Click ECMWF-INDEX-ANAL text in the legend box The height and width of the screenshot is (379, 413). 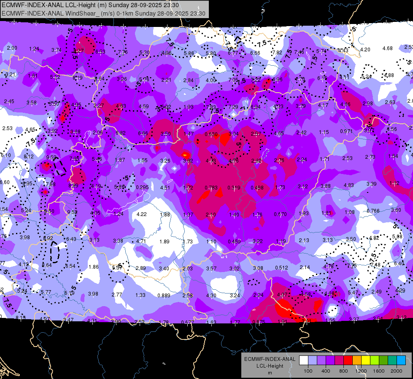point(270,359)
